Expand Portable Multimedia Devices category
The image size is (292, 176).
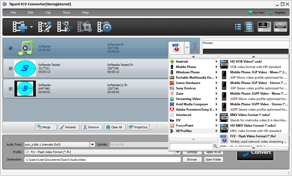click(194, 78)
